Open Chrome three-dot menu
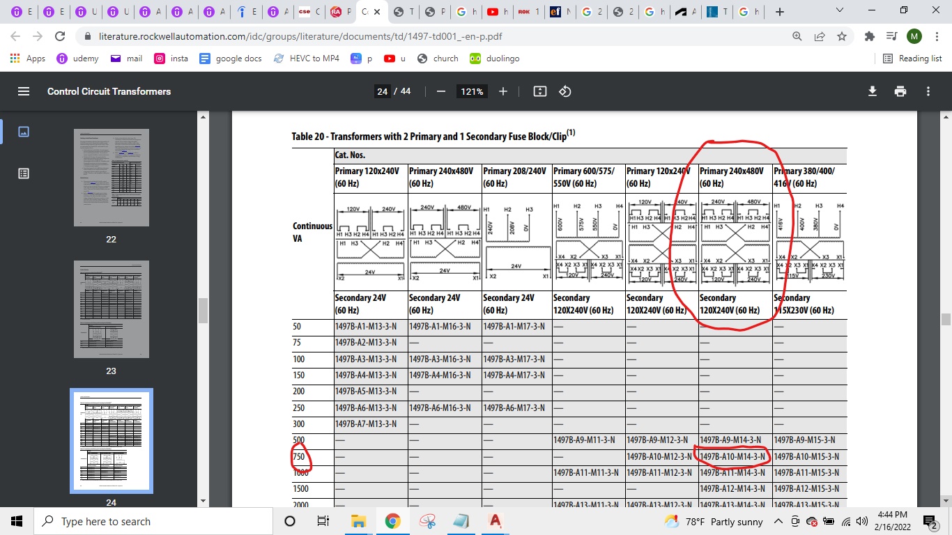 [x=937, y=36]
